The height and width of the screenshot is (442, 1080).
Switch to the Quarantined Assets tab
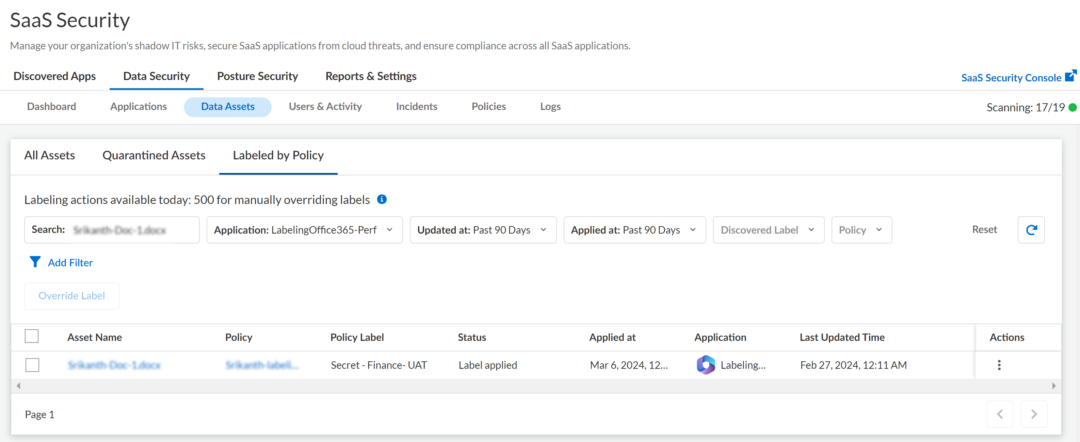154,155
